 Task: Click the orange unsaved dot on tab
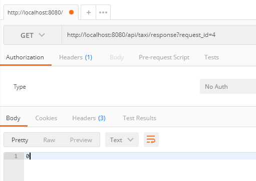71,12
